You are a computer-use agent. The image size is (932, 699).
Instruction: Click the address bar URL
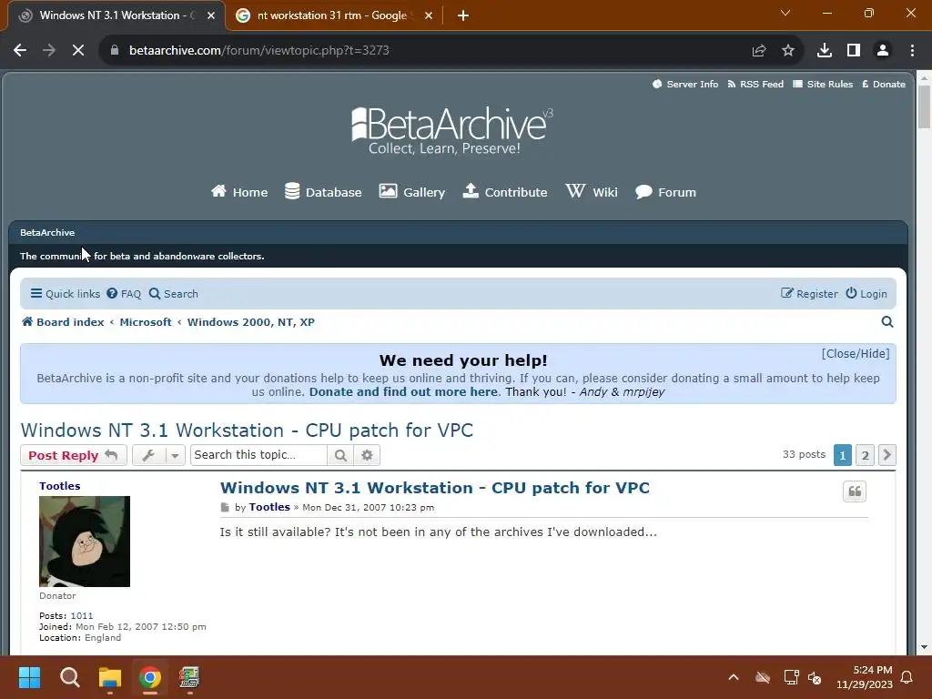pos(259,51)
